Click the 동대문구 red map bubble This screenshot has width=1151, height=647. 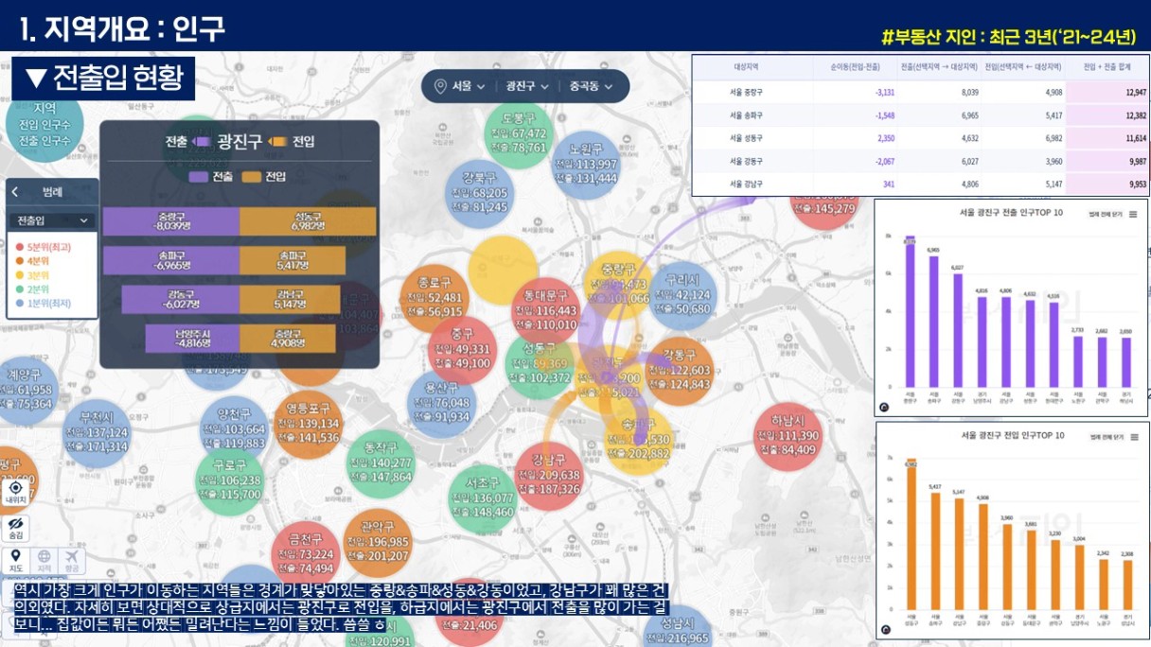click(x=545, y=310)
